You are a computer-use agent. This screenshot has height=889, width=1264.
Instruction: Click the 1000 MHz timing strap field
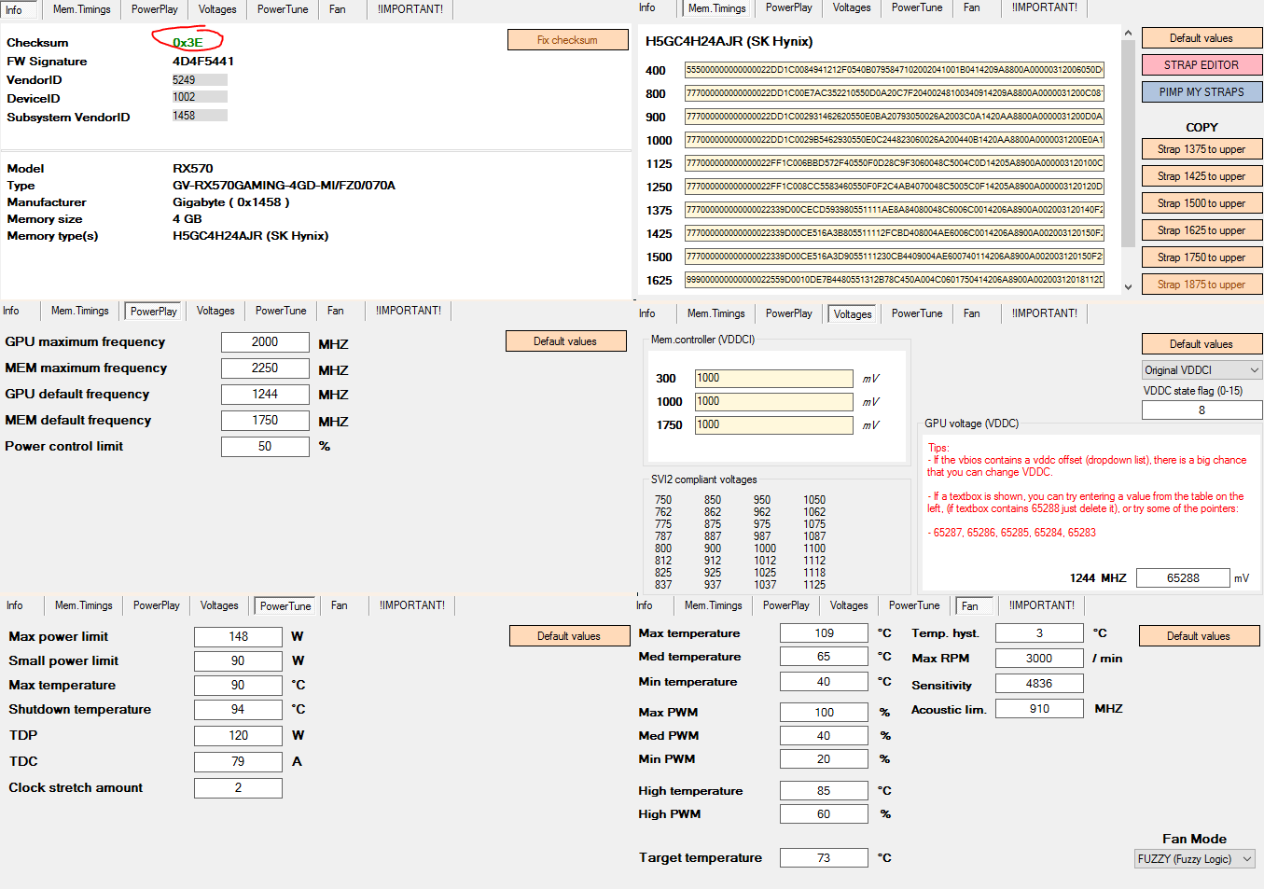tap(895, 140)
